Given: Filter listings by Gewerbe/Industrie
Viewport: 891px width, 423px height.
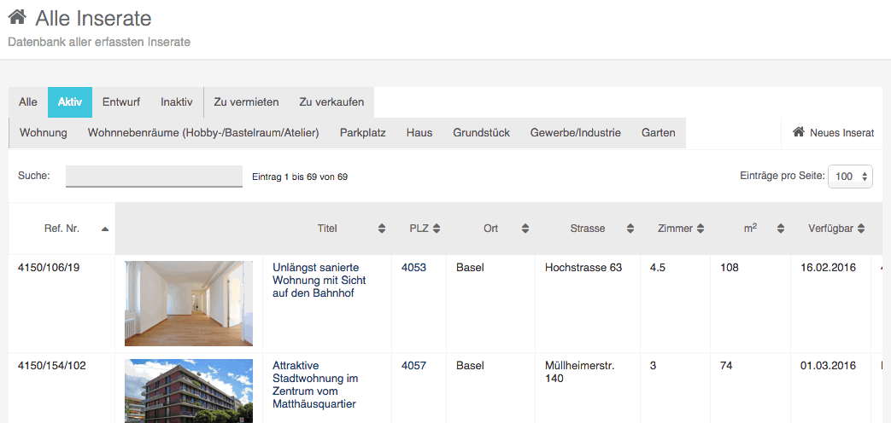Looking at the screenshot, I should (575, 133).
